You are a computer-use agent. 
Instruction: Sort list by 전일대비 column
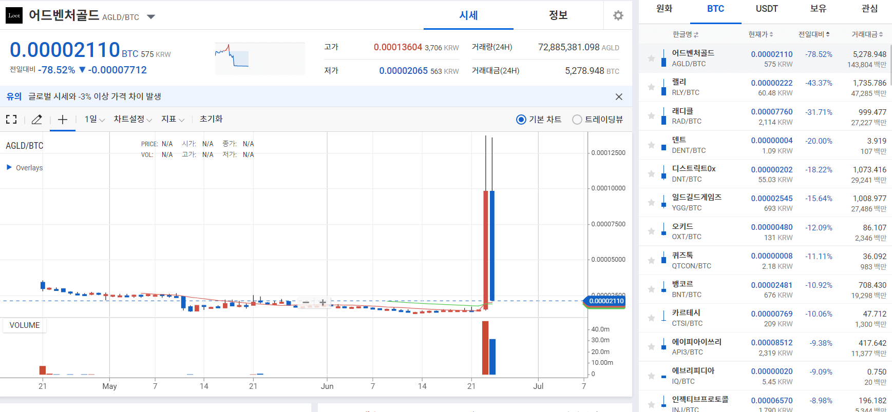pos(814,34)
